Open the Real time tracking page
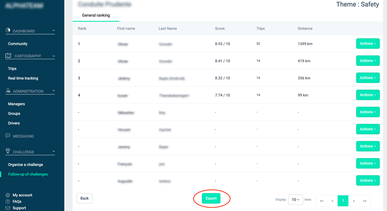Viewport: 387px width, 211px height. pos(23,78)
